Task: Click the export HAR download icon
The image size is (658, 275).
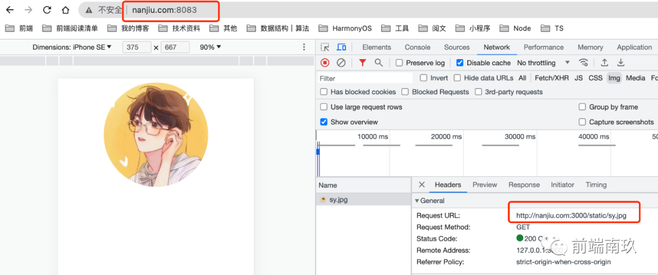Action: tap(621, 63)
